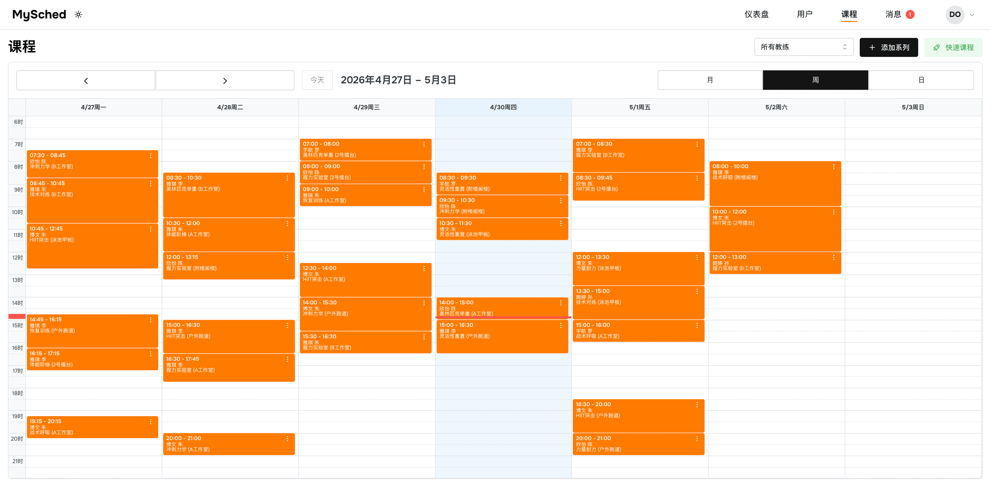Screen dimensions: 998x499
Task: Switch to 周 week view
Action: pos(815,80)
